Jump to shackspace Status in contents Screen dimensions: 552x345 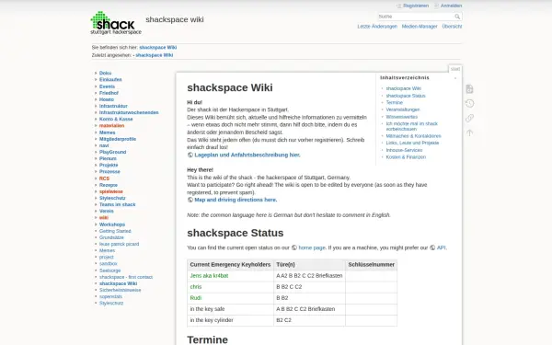pyautogui.click(x=406, y=96)
